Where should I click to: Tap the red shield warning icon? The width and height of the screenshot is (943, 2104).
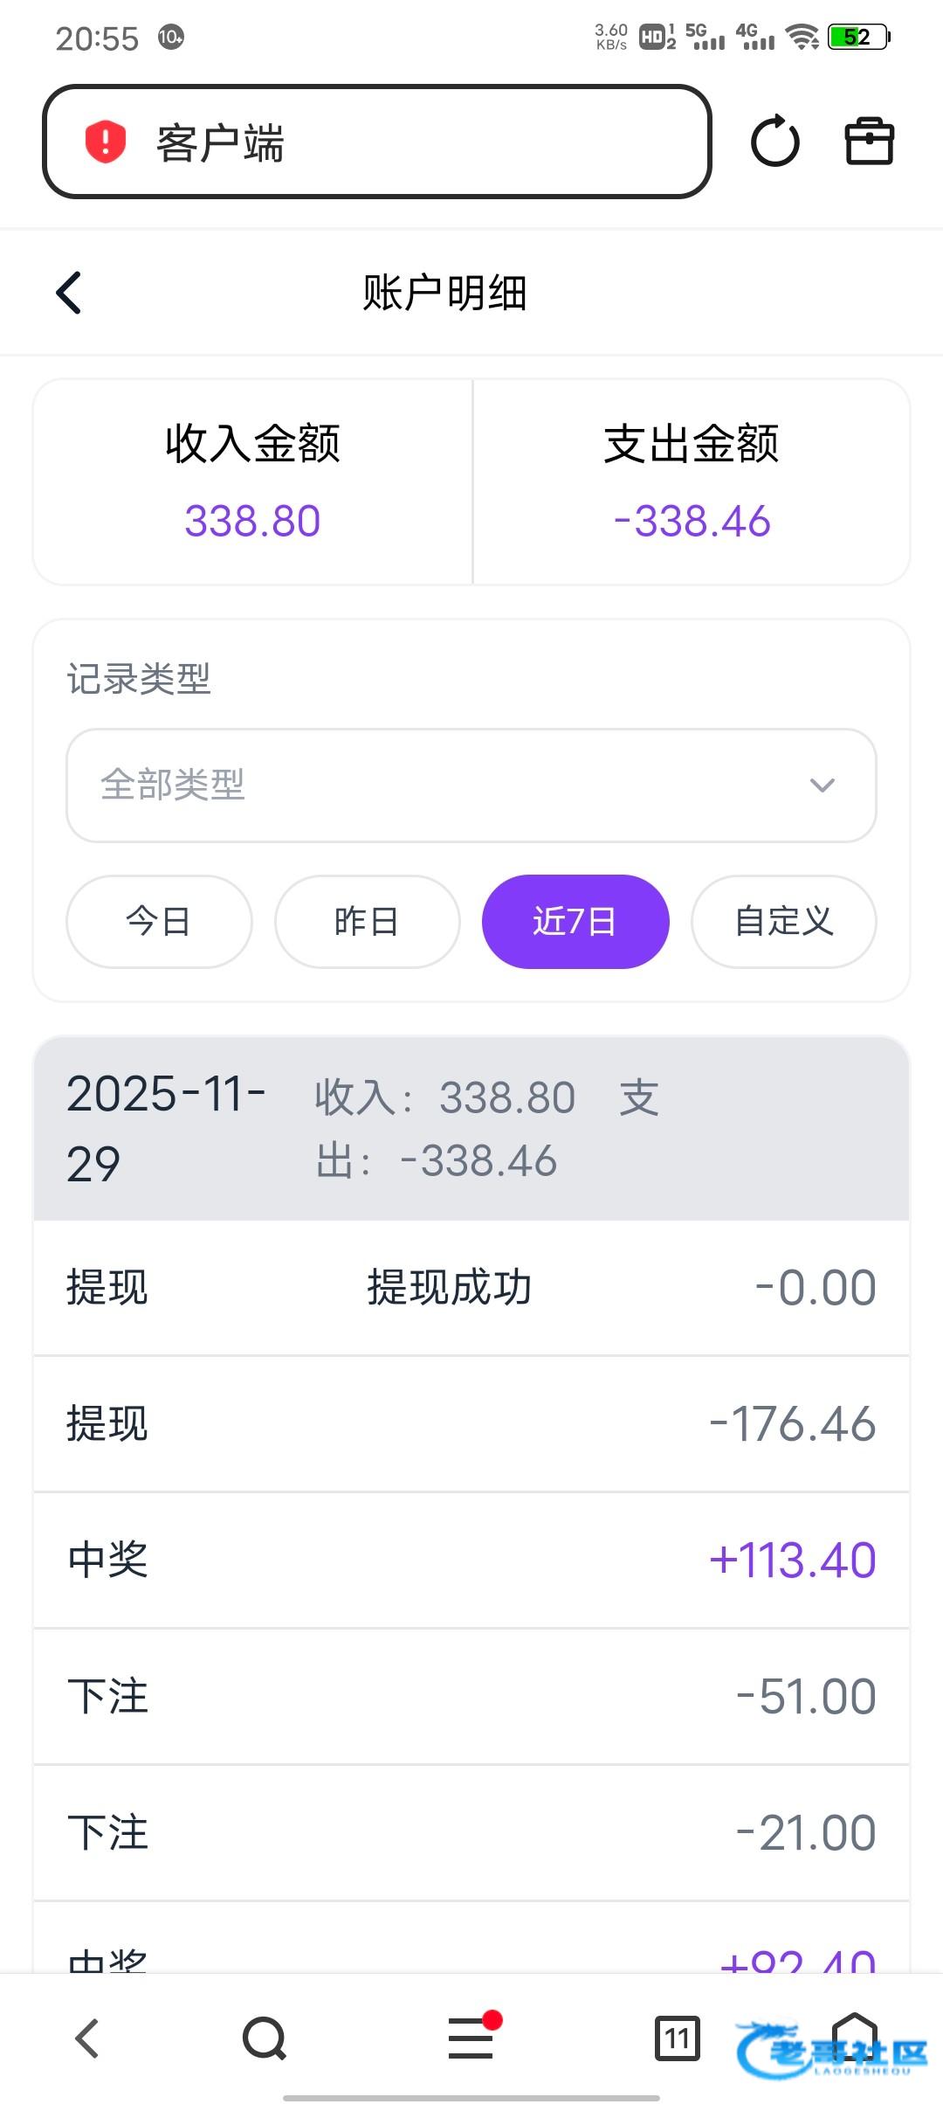pos(106,142)
